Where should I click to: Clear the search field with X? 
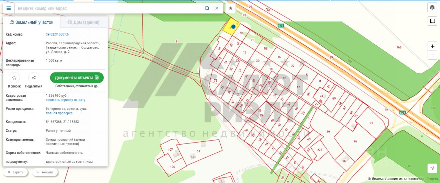[217, 8]
